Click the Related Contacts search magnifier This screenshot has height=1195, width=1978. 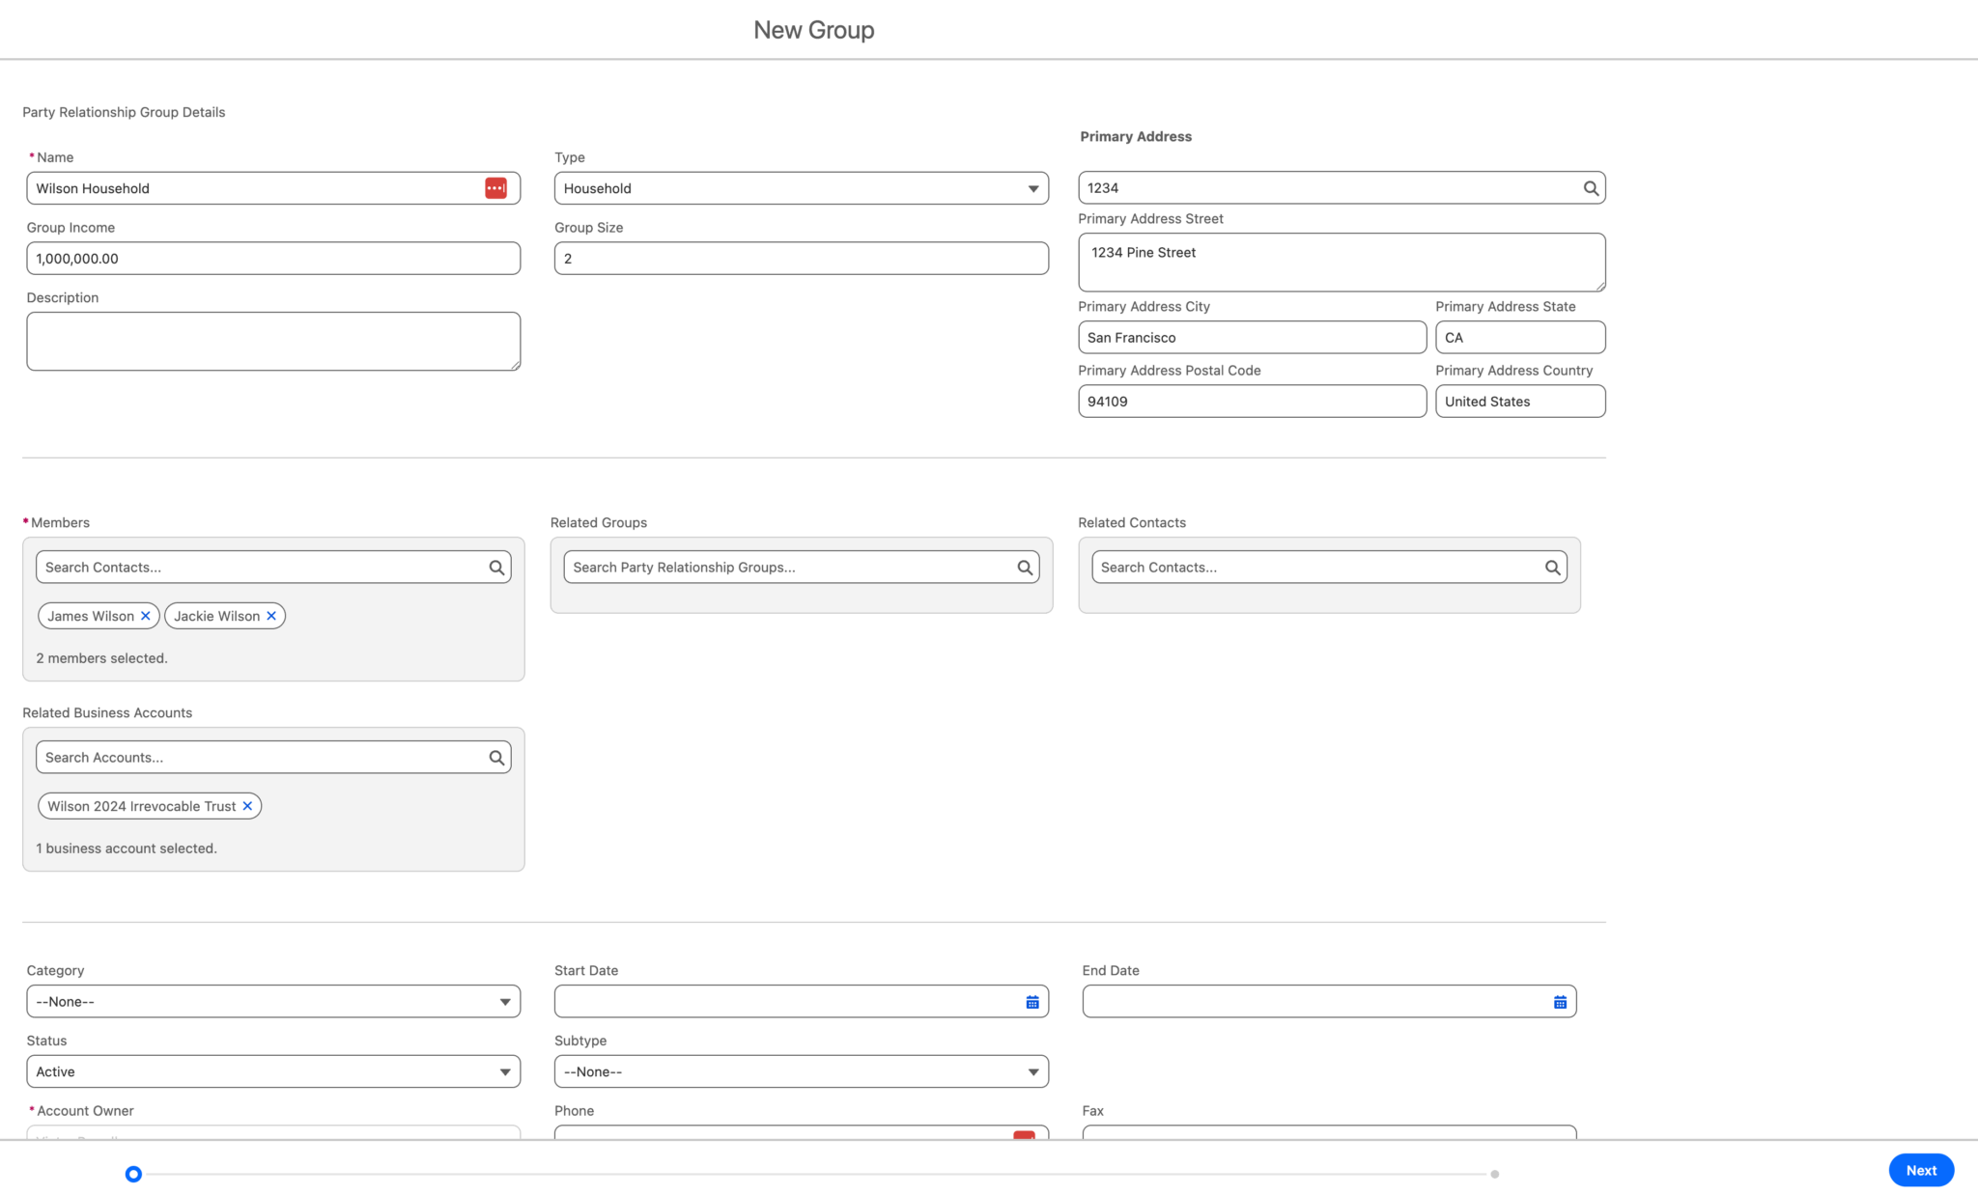pyautogui.click(x=1552, y=567)
